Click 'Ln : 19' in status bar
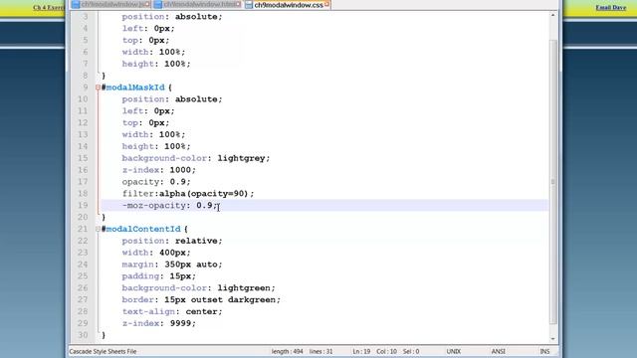Viewport: 637px width, 358px height. click(361, 351)
